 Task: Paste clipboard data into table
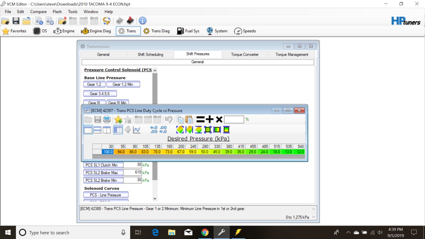189,119
